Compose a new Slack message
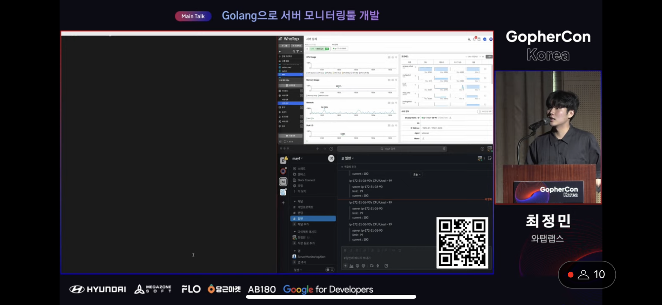 [331, 158]
